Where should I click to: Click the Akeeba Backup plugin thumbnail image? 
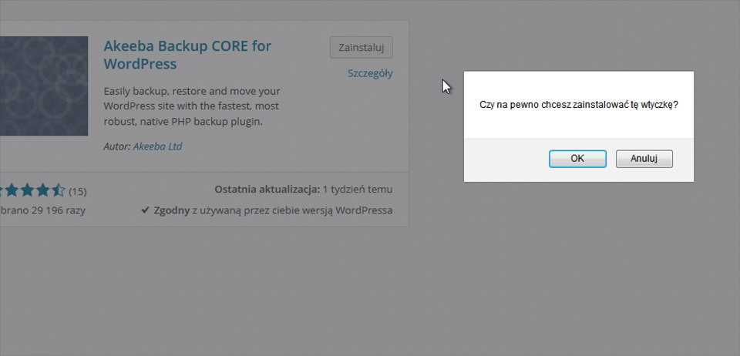point(44,86)
